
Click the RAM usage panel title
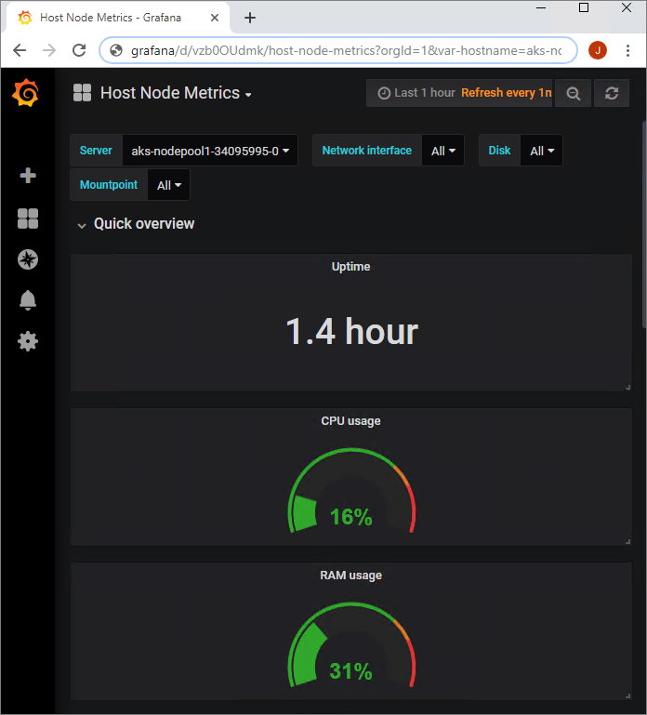(350, 576)
